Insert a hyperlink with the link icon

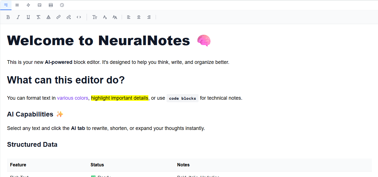point(58,17)
